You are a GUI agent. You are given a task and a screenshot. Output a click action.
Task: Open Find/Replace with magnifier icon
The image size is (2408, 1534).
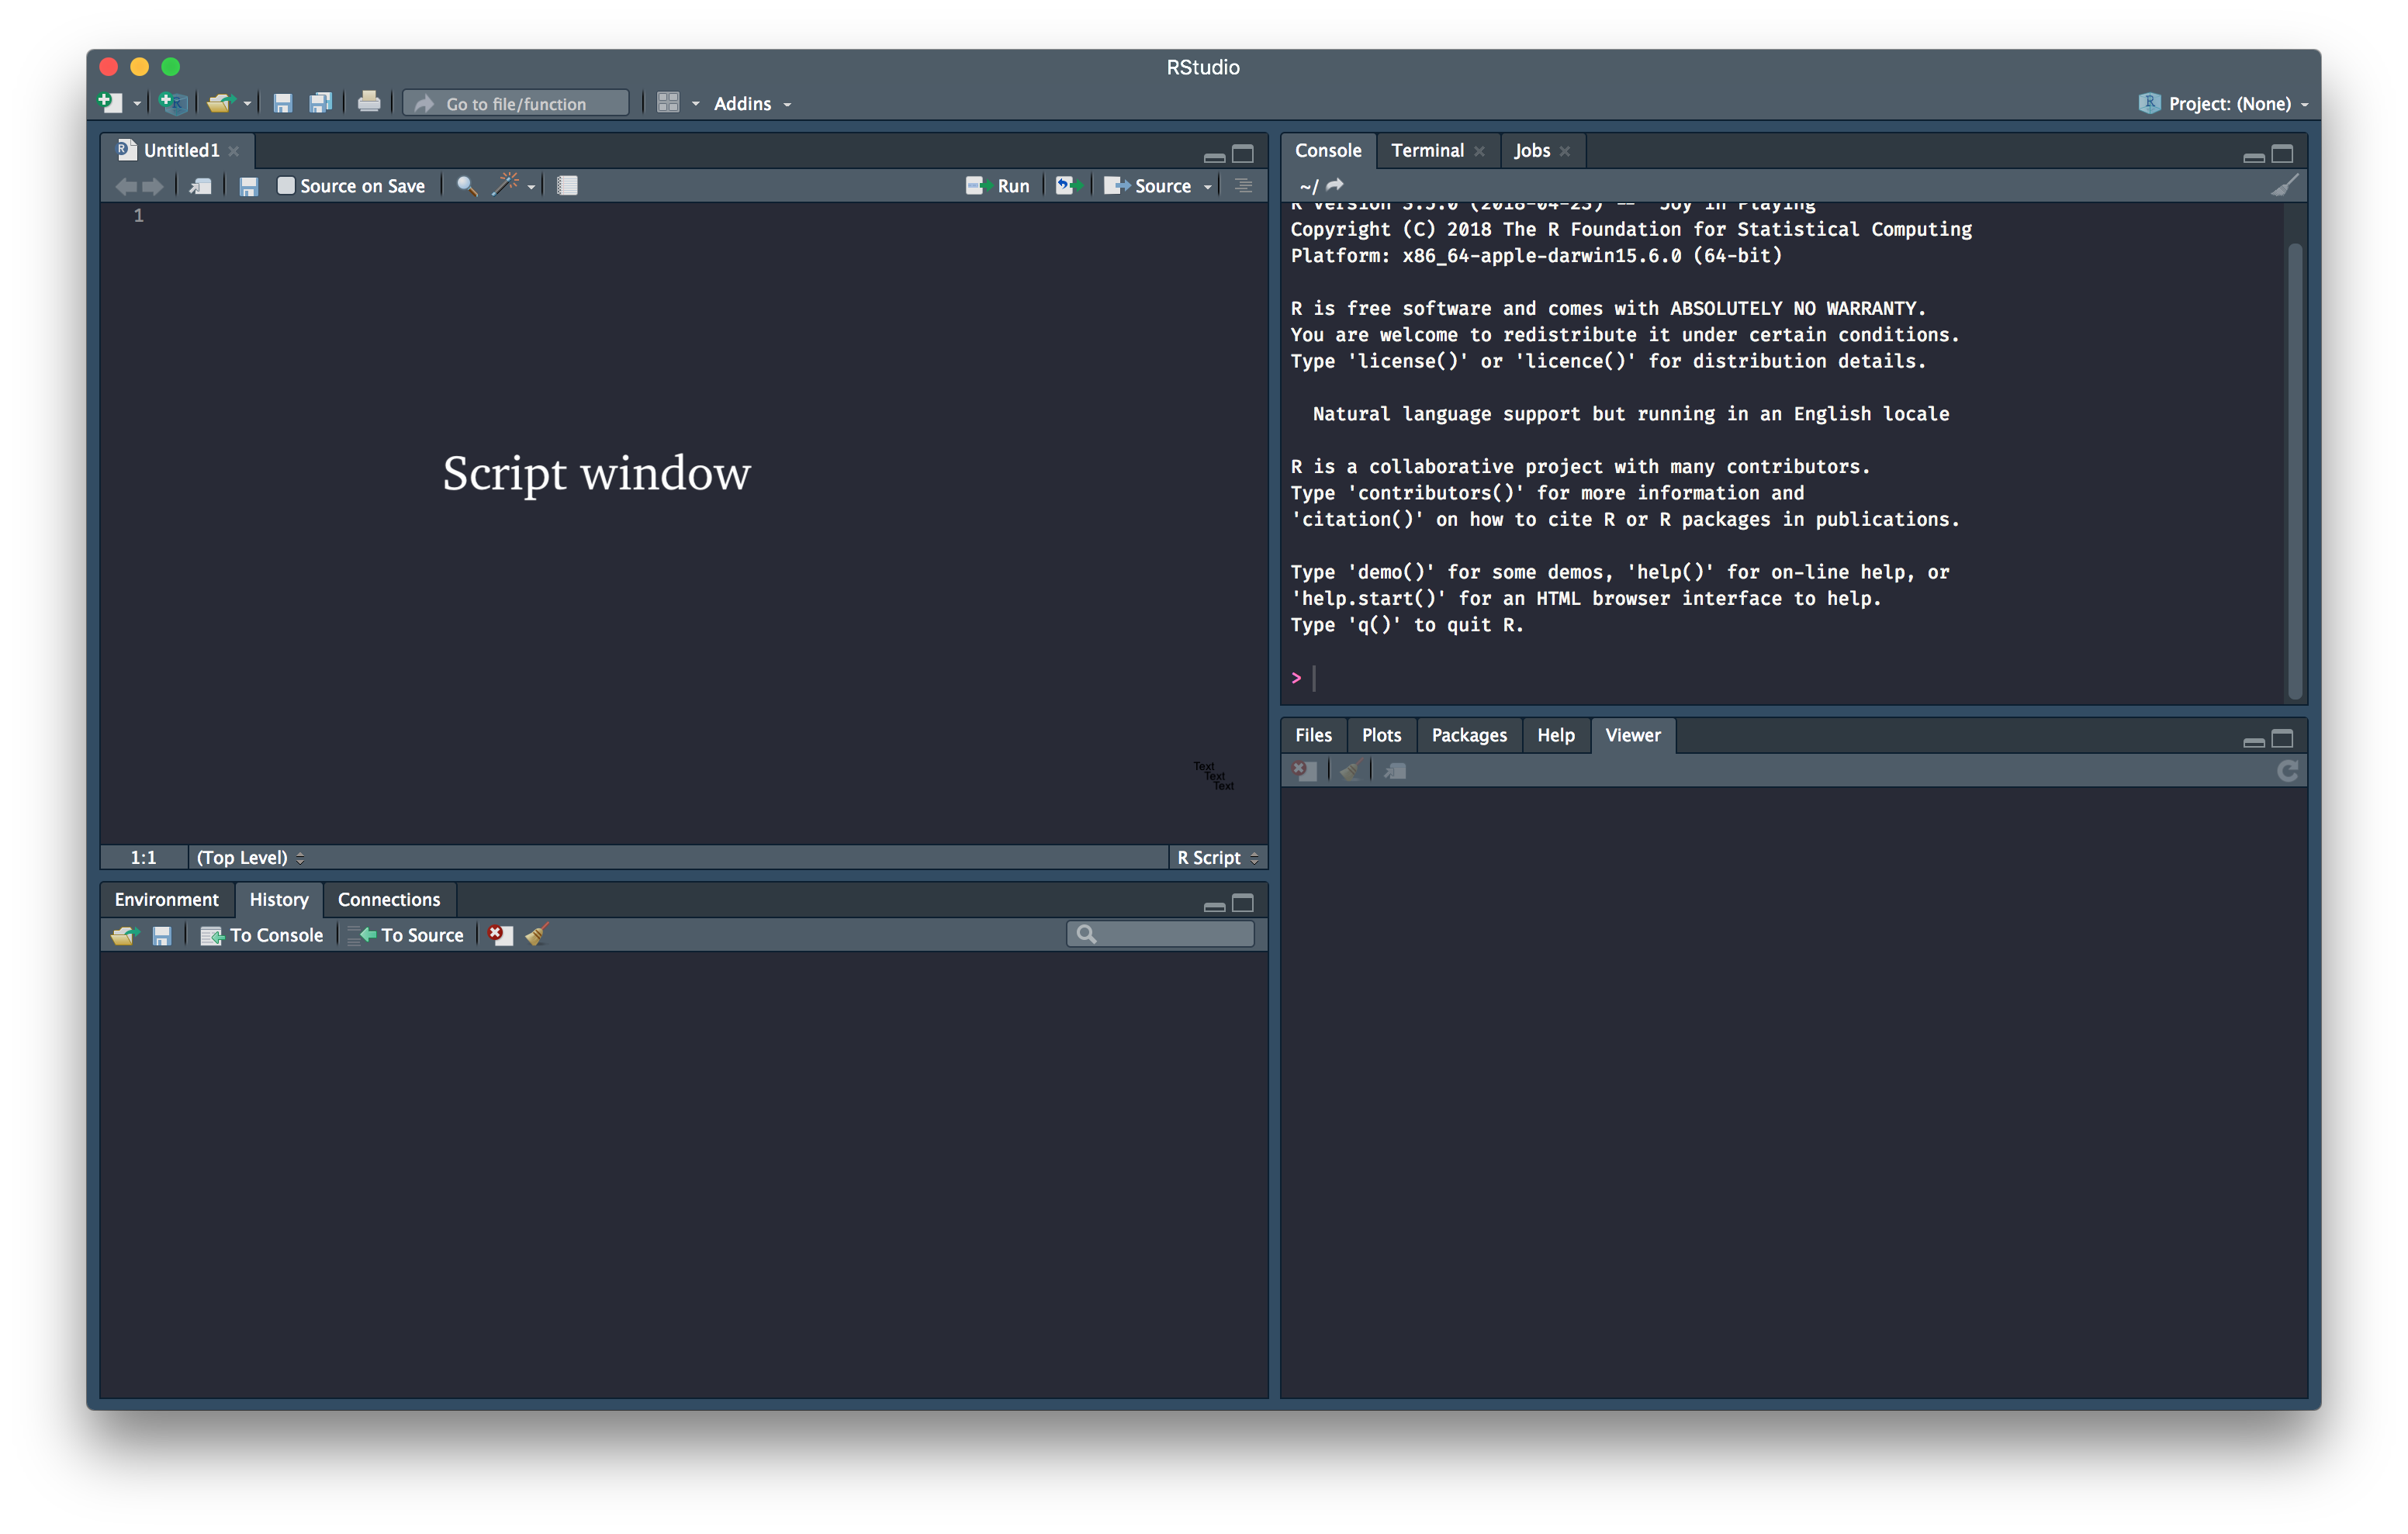click(x=466, y=186)
